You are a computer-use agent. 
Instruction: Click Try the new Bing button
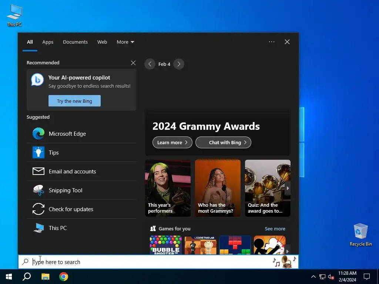[74, 101]
